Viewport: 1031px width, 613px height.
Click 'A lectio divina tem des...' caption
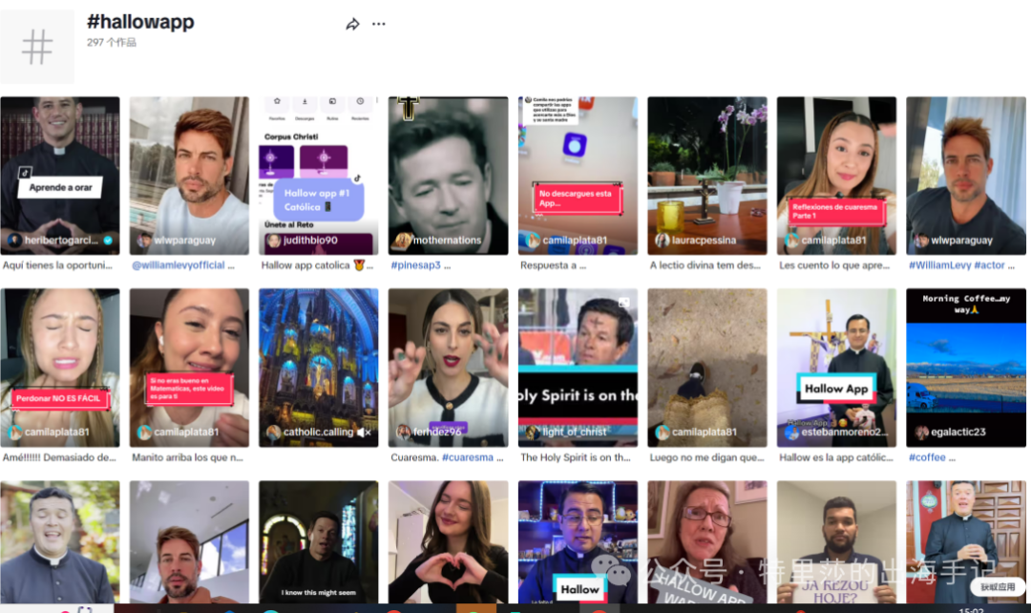[x=705, y=265]
